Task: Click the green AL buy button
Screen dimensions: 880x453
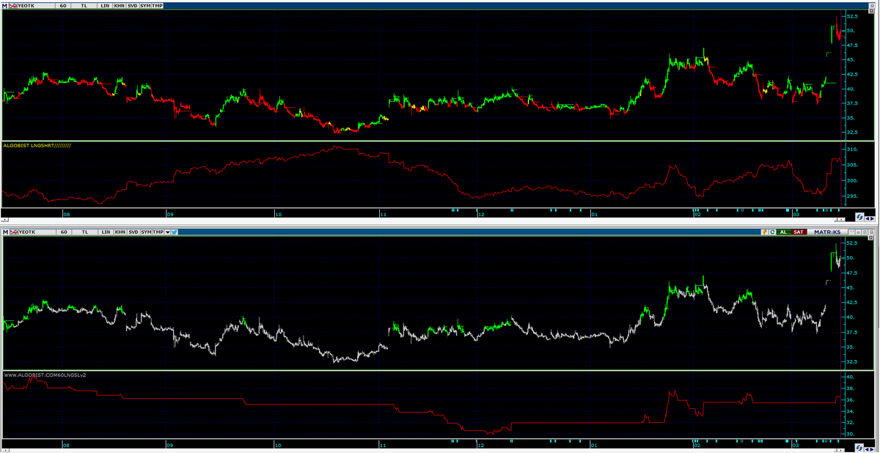Action: click(784, 232)
